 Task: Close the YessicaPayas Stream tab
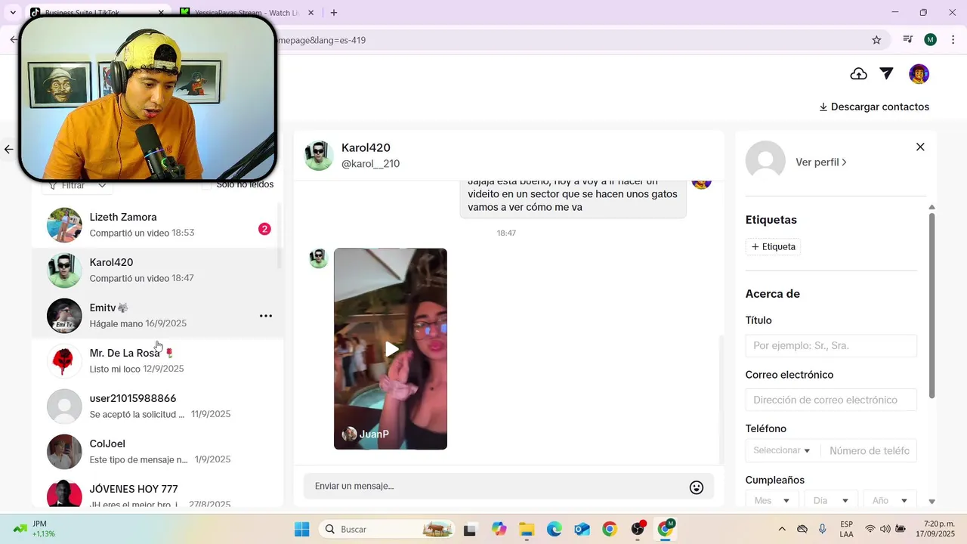point(311,13)
